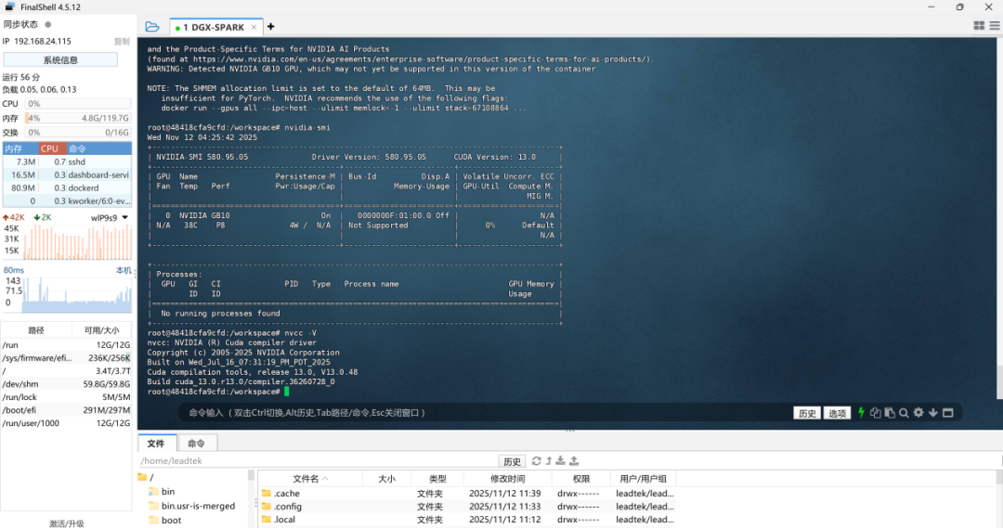
Task: Click the 系统信息 button
Action: pos(60,59)
